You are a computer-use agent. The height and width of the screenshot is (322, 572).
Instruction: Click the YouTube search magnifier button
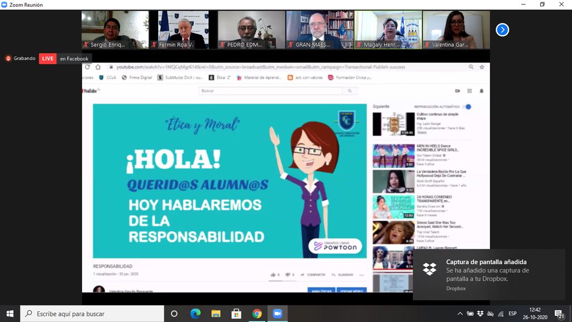click(350, 91)
